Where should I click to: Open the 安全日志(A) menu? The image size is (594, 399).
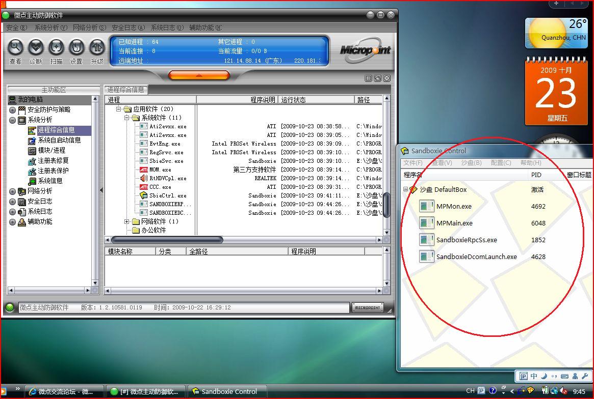coord(128,27)
